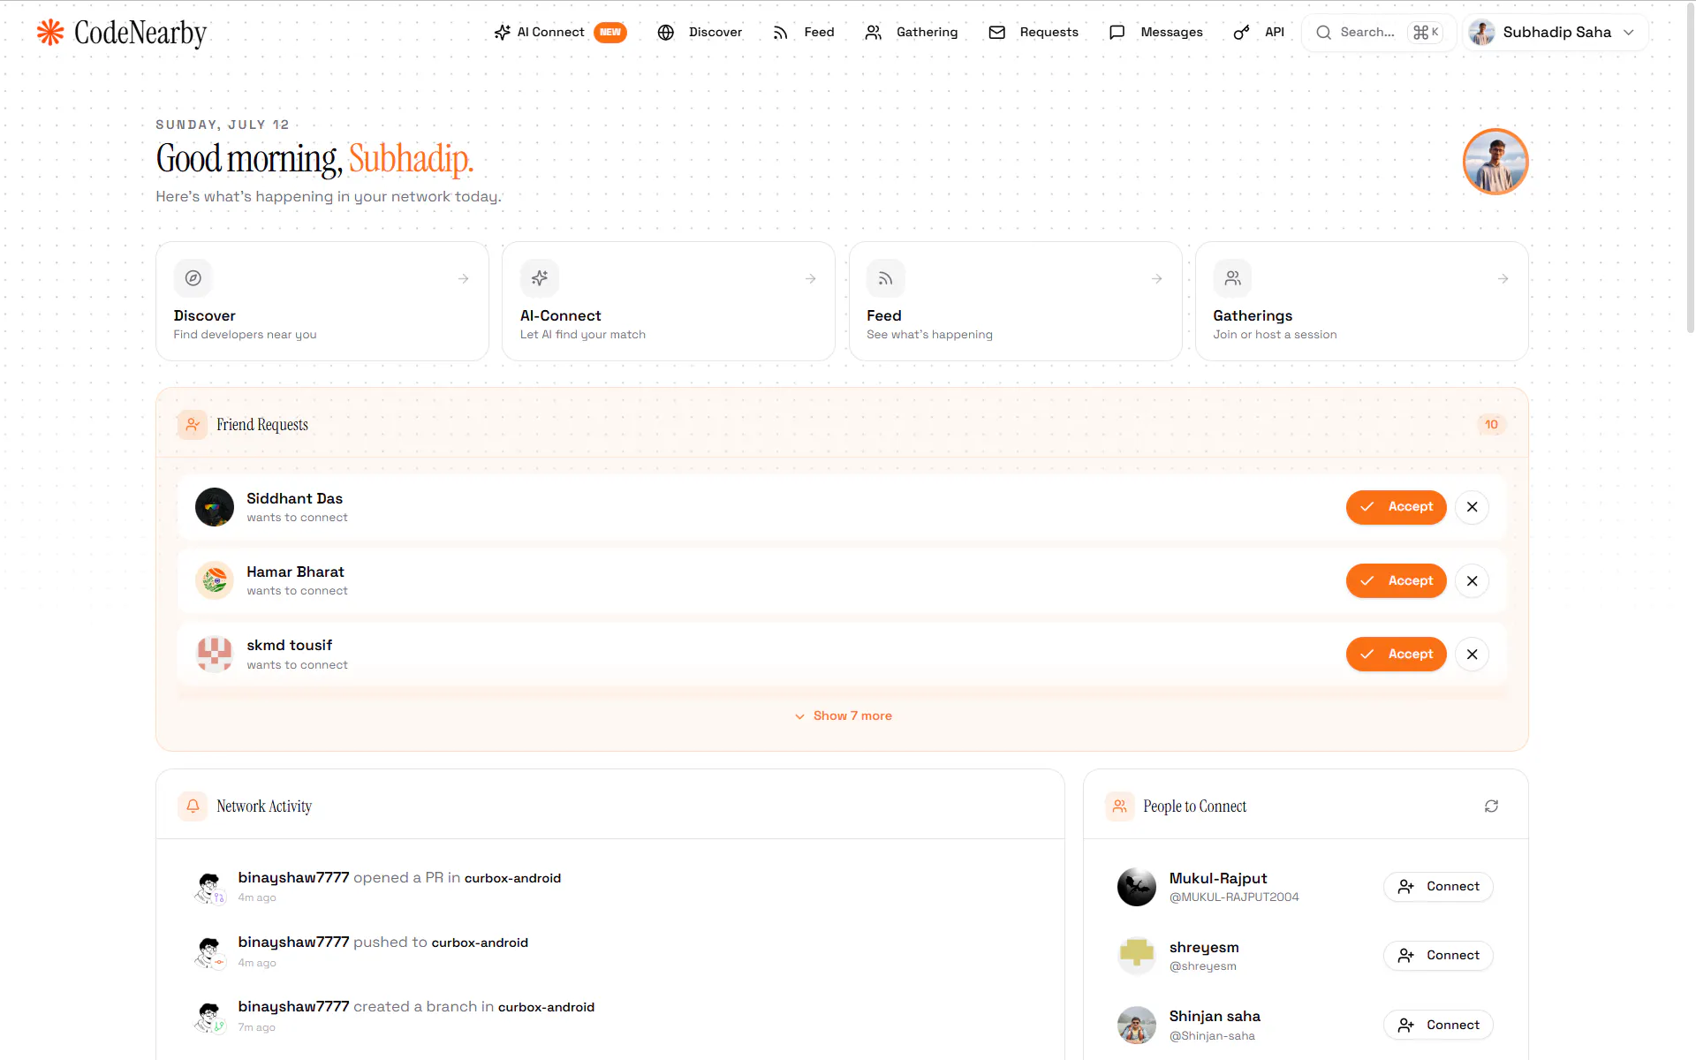Click the Requests envelope icon in navbar

click(x=996, y=33)
